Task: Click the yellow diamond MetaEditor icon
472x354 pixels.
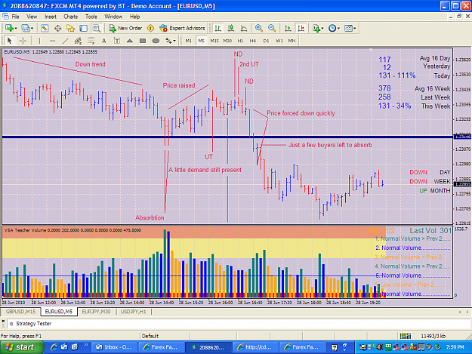Action: pyautogui.click(x=150, y=28)
